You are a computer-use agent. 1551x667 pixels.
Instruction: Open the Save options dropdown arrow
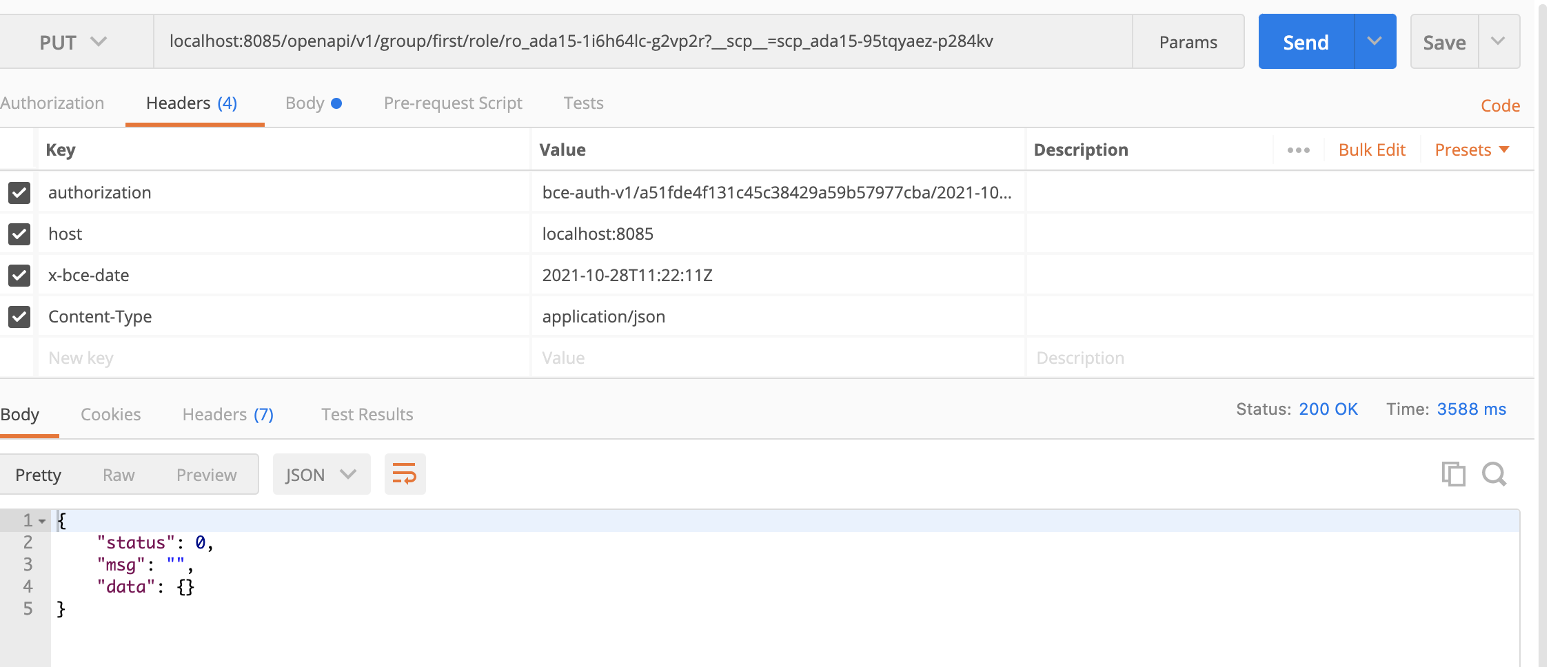1498,42
